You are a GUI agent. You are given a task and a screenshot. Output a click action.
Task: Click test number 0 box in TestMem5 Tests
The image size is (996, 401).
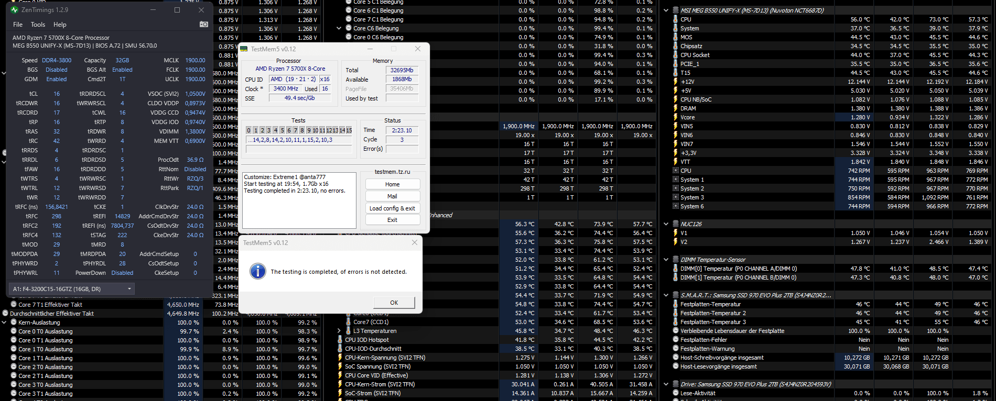[x=249, y=130]
